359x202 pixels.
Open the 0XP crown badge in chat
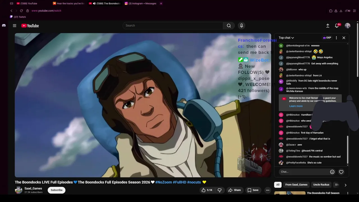click(327, 38)
